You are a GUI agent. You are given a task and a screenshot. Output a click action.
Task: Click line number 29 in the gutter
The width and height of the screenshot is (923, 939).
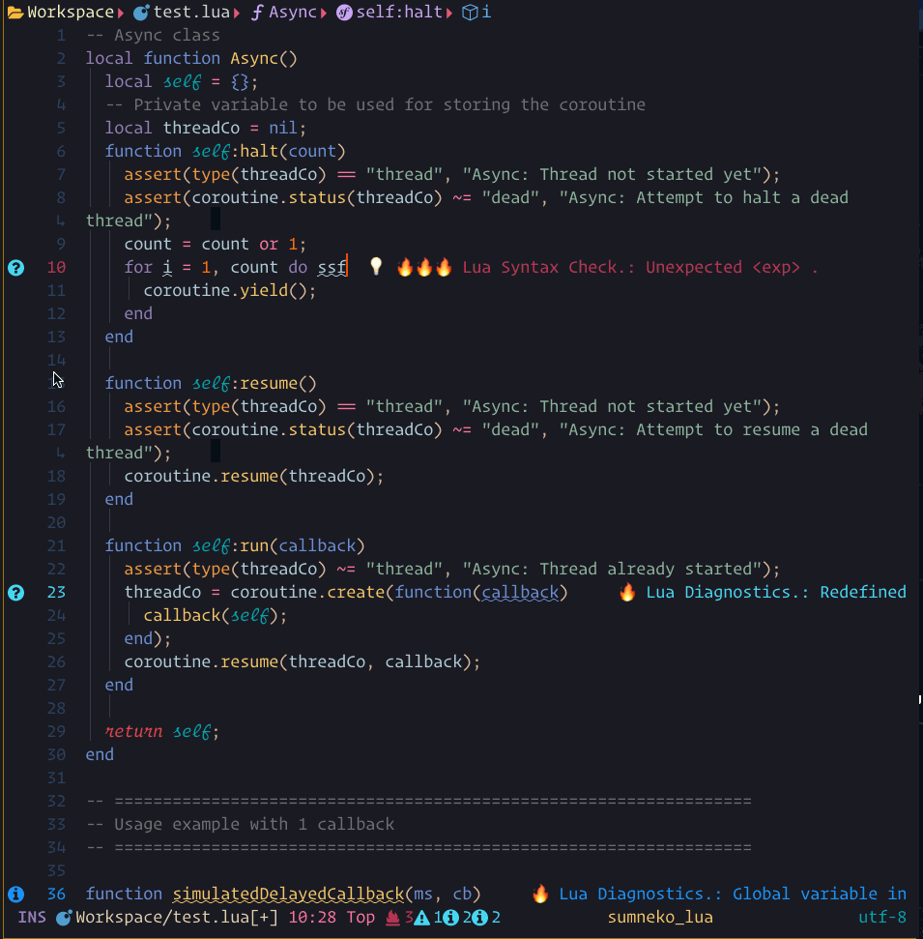click(x=56, y=732)
